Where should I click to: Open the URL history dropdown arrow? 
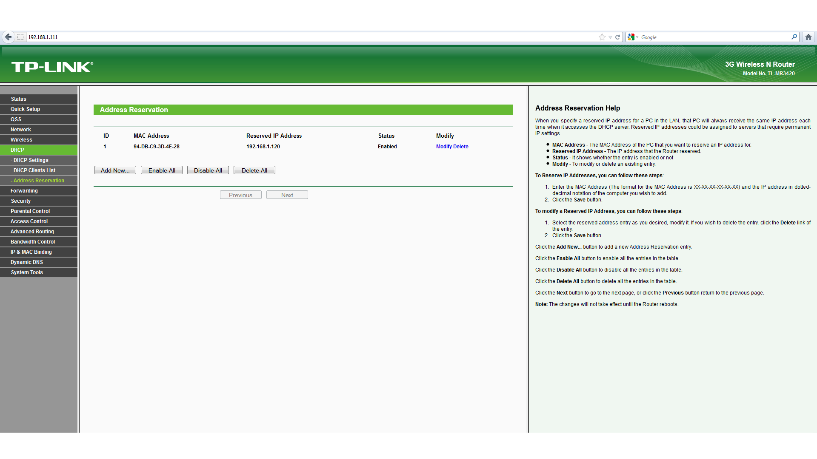point(610,37)
